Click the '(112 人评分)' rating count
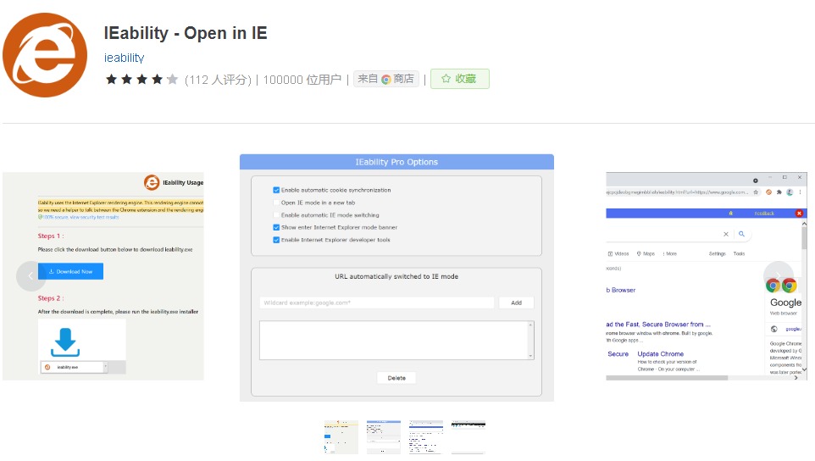 pos(218,80)
